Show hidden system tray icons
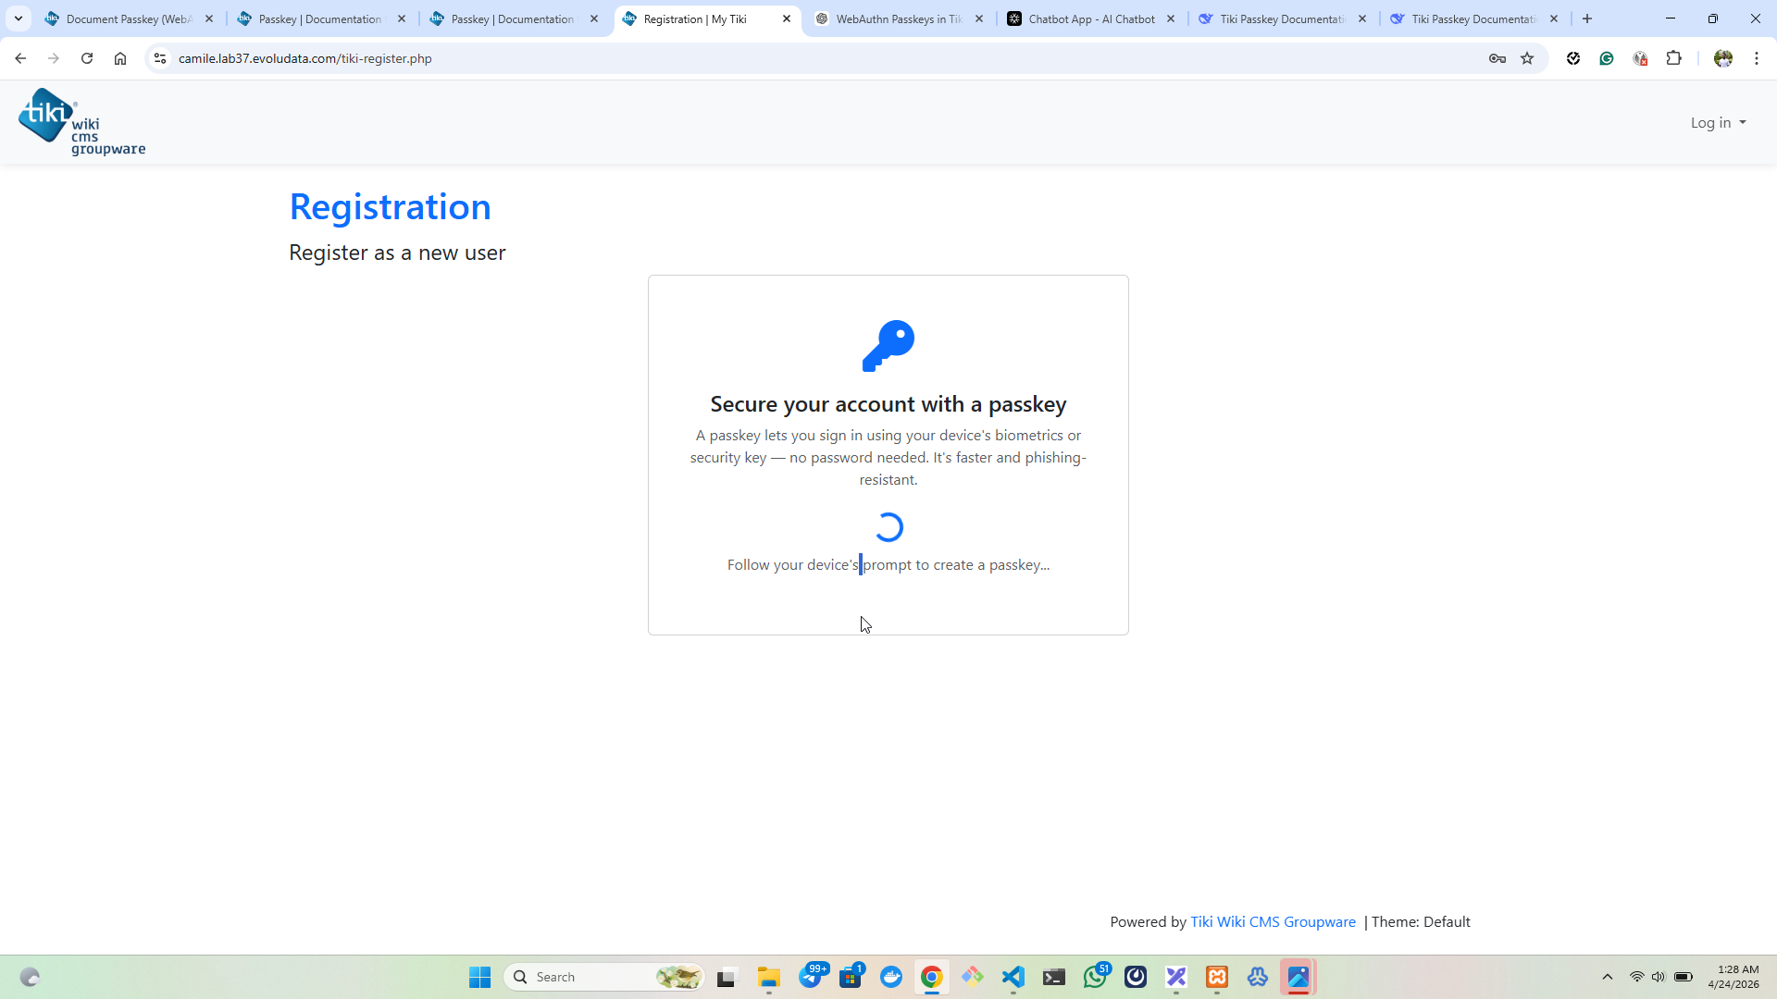1777x999 pixels. (x=1608, y=977)
